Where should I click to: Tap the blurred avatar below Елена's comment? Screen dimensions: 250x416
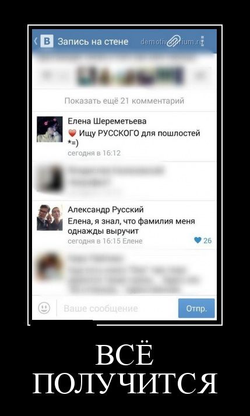[50, 178]
